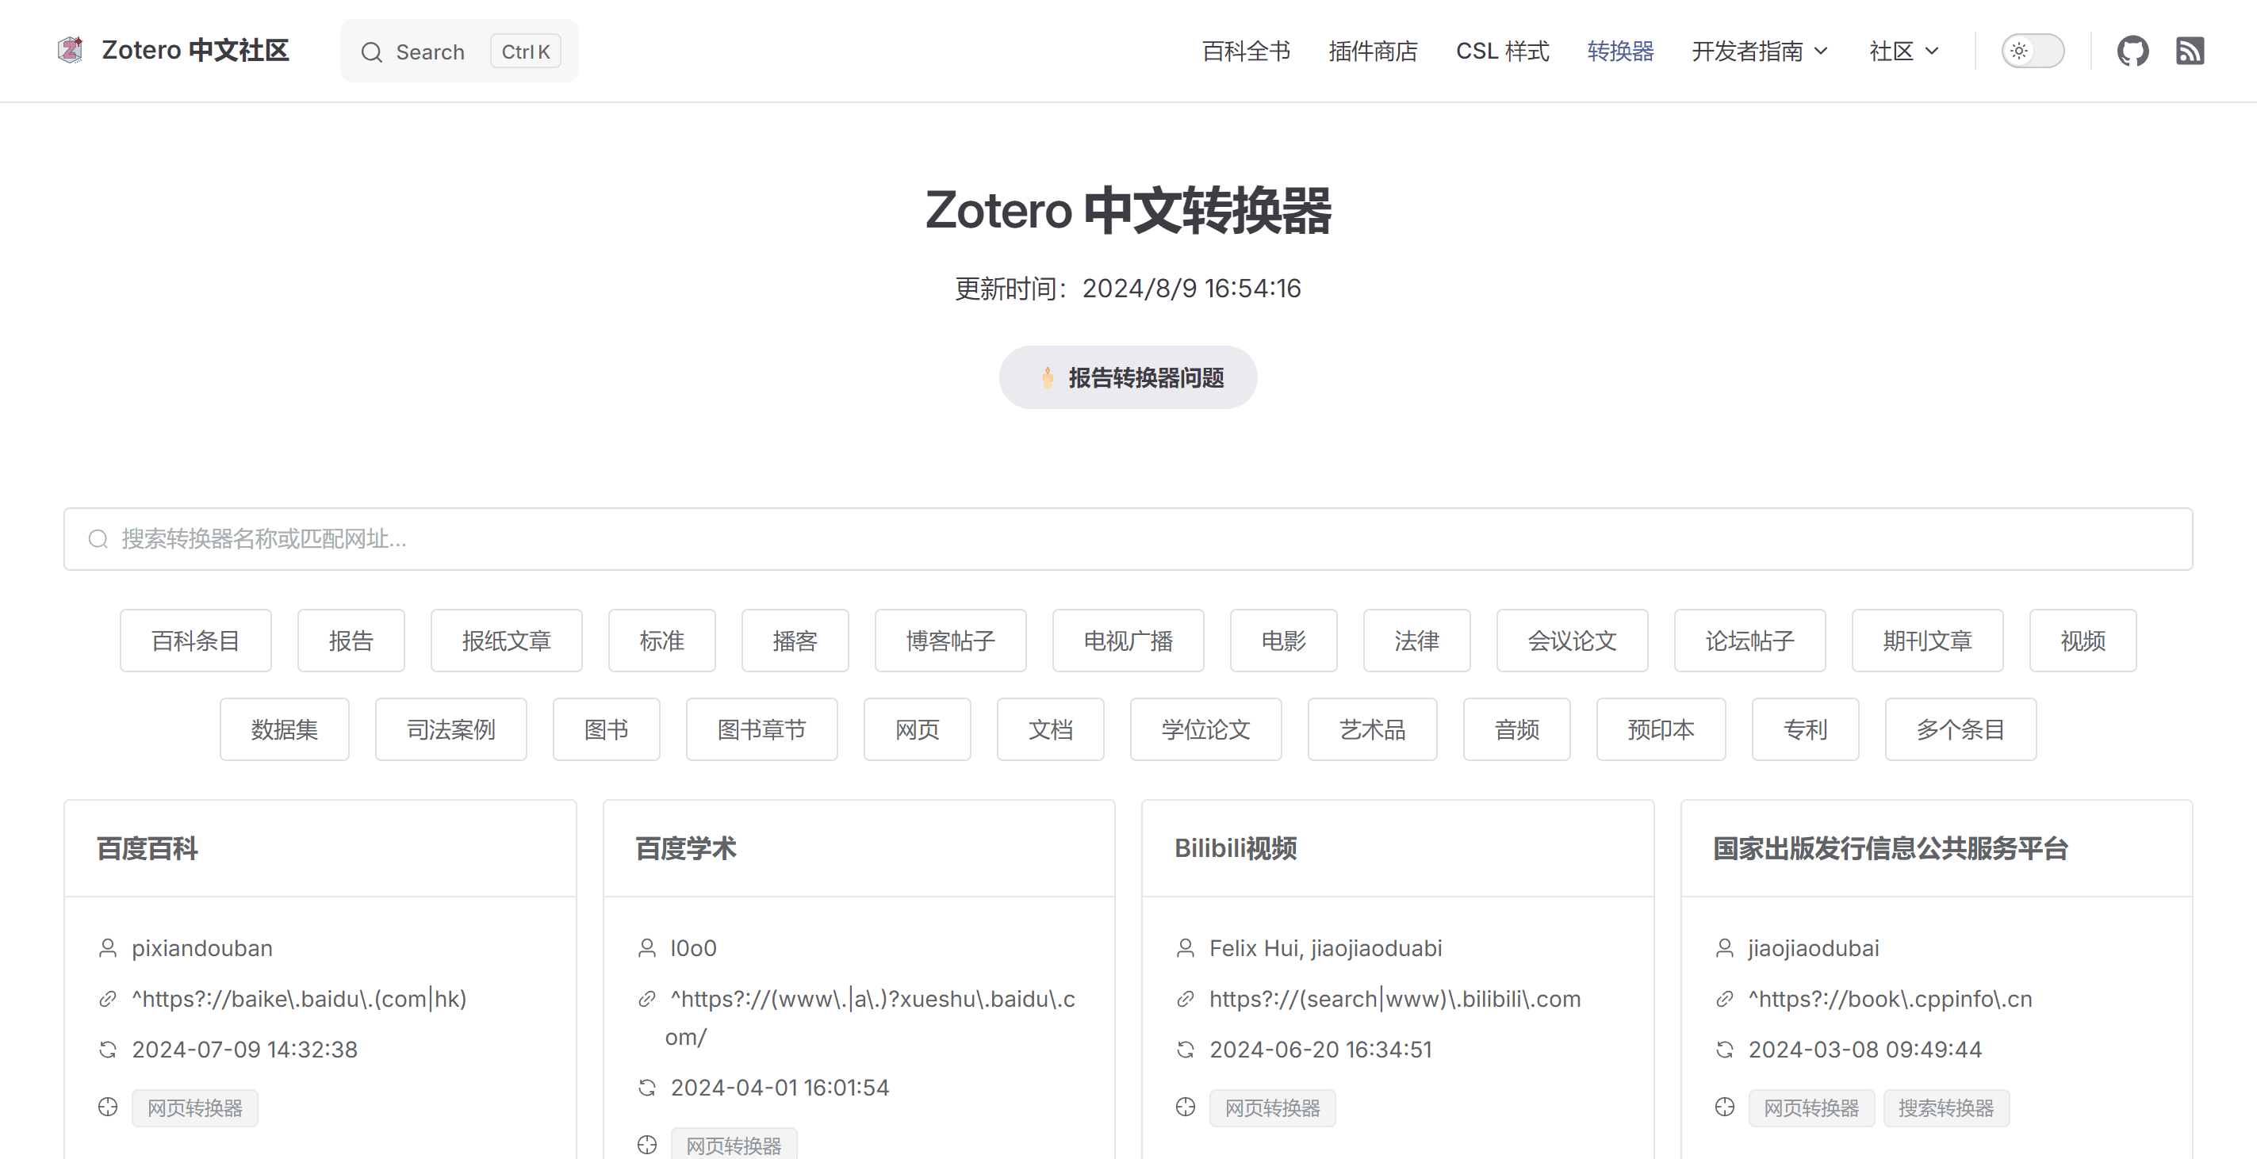2257x1159 pixels.
Task: Expand the 社区 dropdown menu
Action: pyautogui.click(x=1903, y=51)
